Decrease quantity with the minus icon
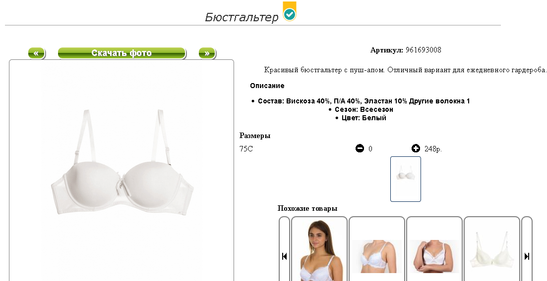The height and width of the screenshot is (281, 547). (360, 149)
